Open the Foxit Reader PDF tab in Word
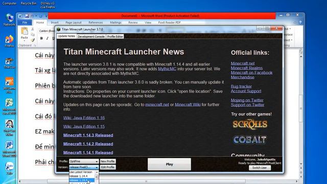The width and height of the screenshot is (327, 184). tap(169, 22)
